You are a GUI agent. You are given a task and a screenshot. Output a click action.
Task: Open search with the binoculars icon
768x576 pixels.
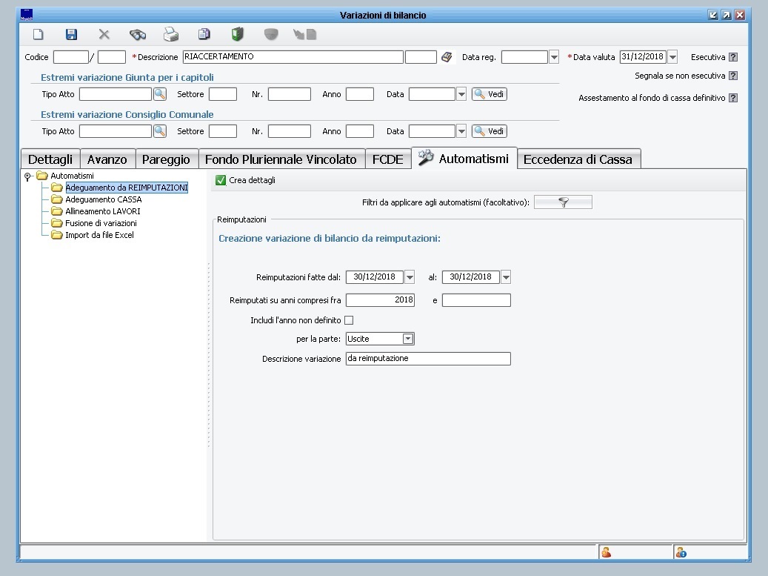point(138,34)
